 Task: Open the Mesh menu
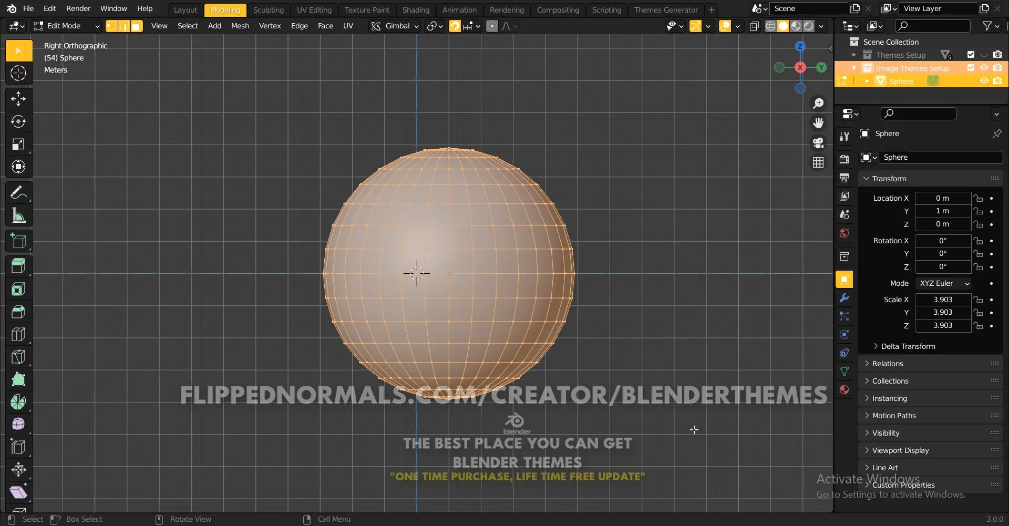[x=240, y=26]
